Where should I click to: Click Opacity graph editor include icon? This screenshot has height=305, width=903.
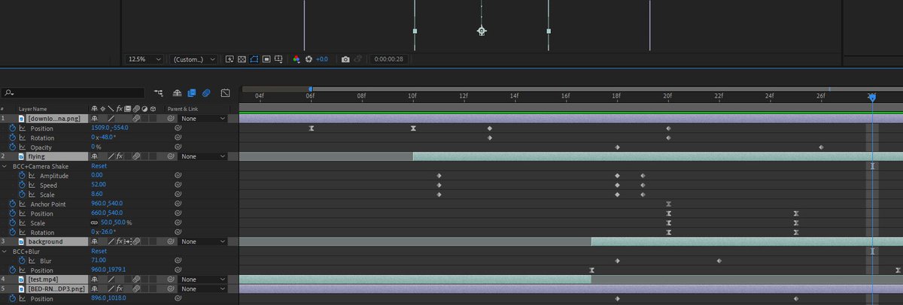click(x=23, y=147)
